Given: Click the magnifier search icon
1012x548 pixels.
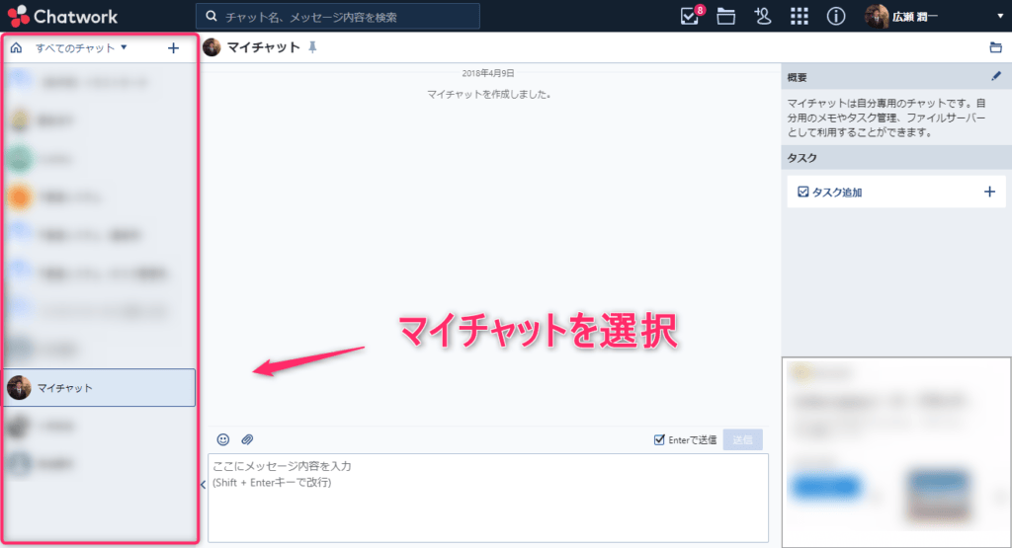Looking at the screenshot, I should click(x=211, y=16).
